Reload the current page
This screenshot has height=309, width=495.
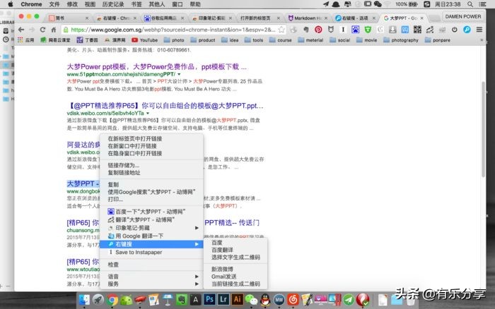[x=42, y=30]
